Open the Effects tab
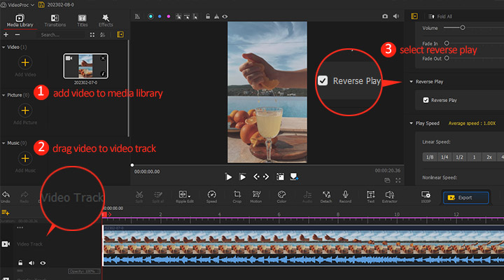 pyautogui.click(x=106, y=19)
